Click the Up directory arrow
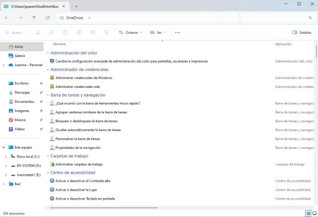This screenshot has height=217, width=318. coord(34,18)
